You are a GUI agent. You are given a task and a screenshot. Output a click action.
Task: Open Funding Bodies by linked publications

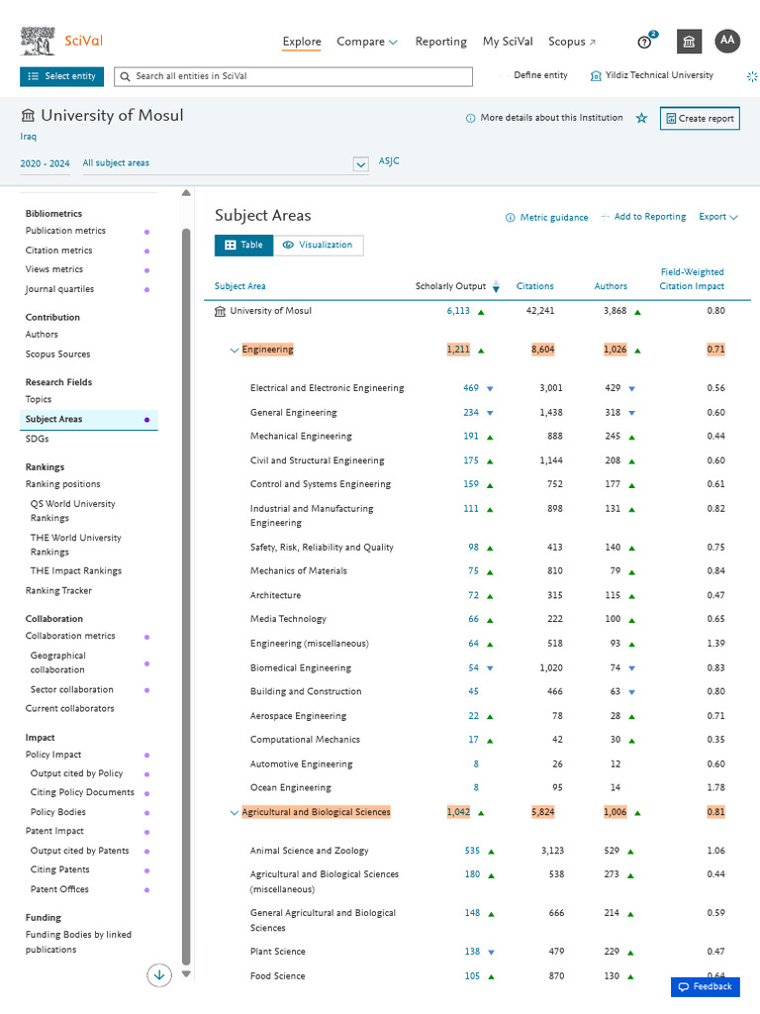(x=78, y=943)
